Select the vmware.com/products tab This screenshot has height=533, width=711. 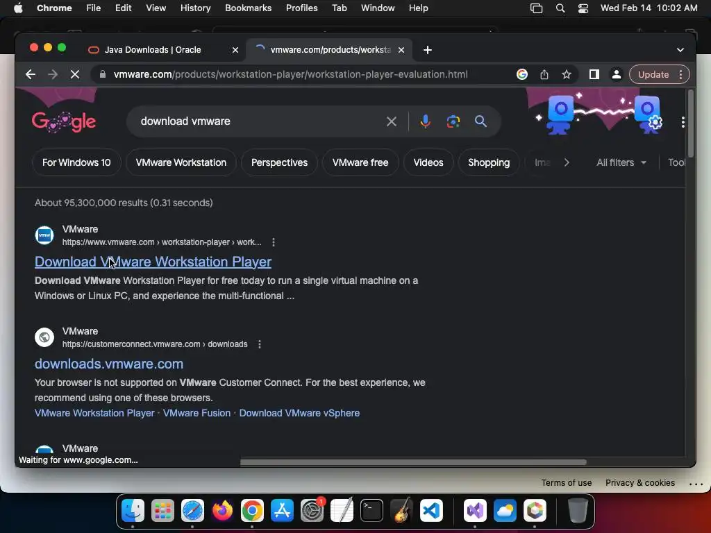pyautogui.click(x=330, y=50)
